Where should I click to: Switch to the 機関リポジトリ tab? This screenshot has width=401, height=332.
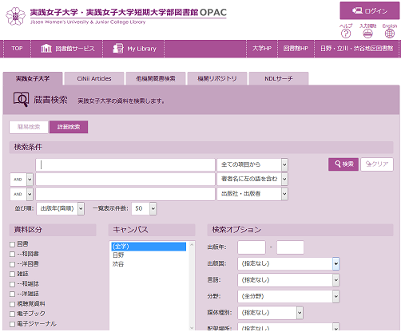tap(217, 78)
